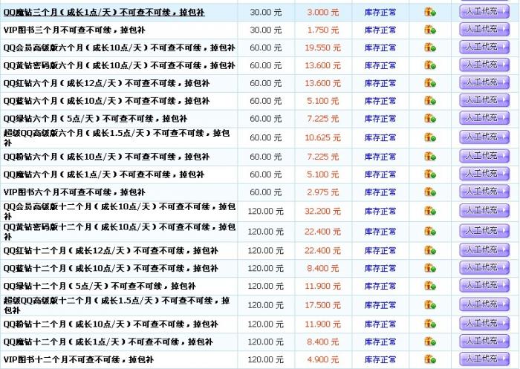
Task: Click 人工代充 for QQ绿钻六个月
Action: (484, 118)
